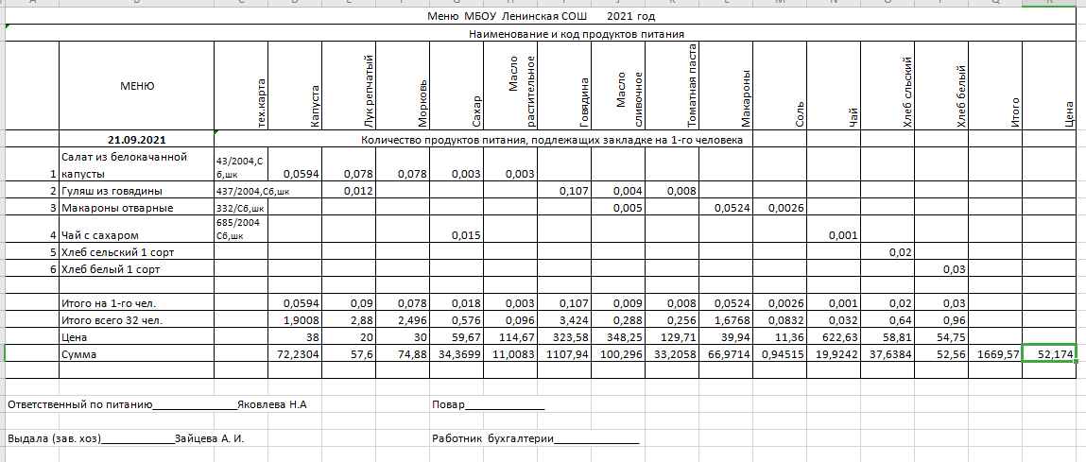Select the 'Сумма' row label cell
The width and height of the screenshot is (1086, 462).
pos(137,353)
